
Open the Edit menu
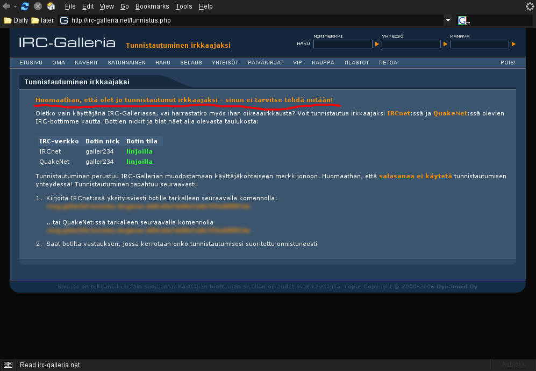point(88,6)
